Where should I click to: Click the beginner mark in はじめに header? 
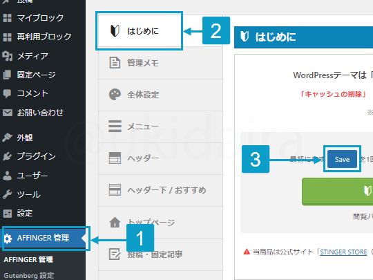(245, 37)
